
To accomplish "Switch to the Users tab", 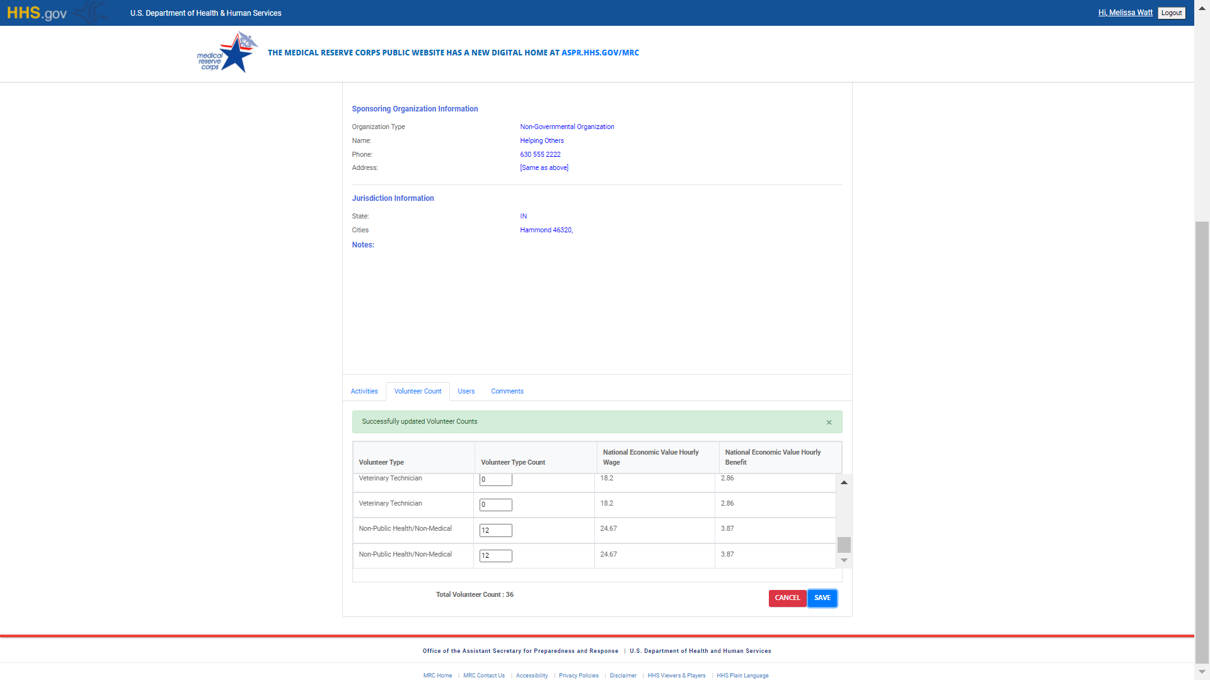I will [x=466, y=392].
